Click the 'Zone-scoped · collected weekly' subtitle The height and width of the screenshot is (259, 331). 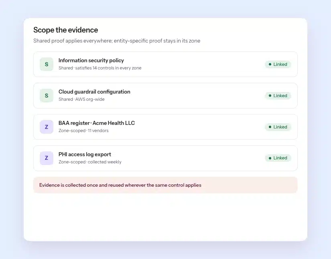[90, 162]
